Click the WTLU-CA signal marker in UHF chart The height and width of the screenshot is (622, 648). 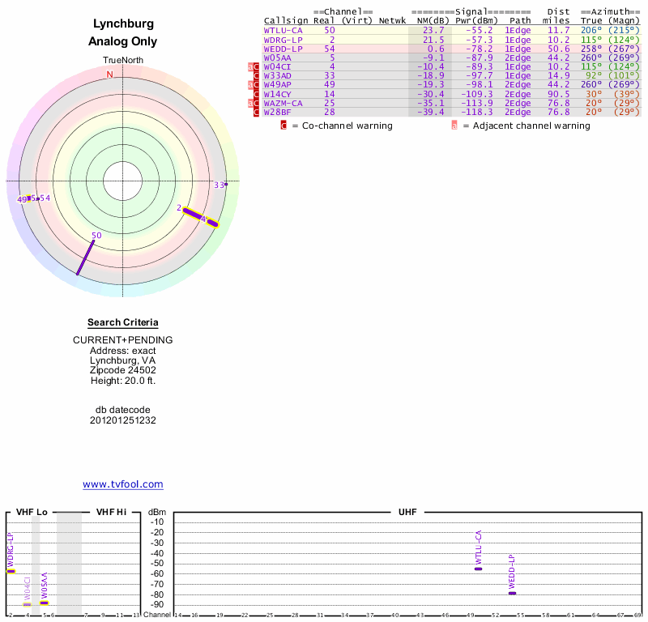(x=478, y=569)
